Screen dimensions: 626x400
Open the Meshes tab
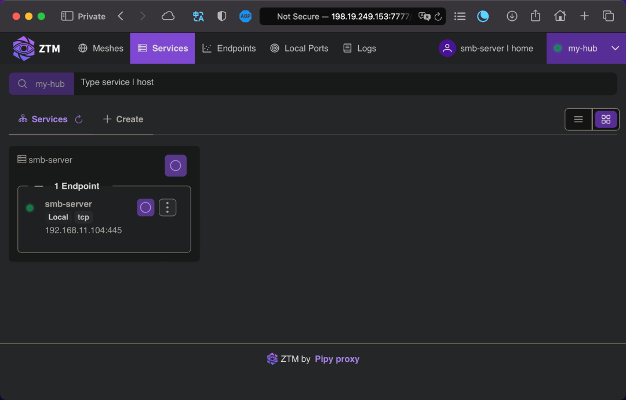pyautogui.click(x=101, y=48)
